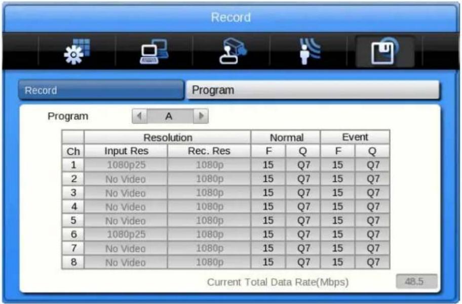
Task: Select channel 6 Event F value 15
Action: click(x=338, y=234)
